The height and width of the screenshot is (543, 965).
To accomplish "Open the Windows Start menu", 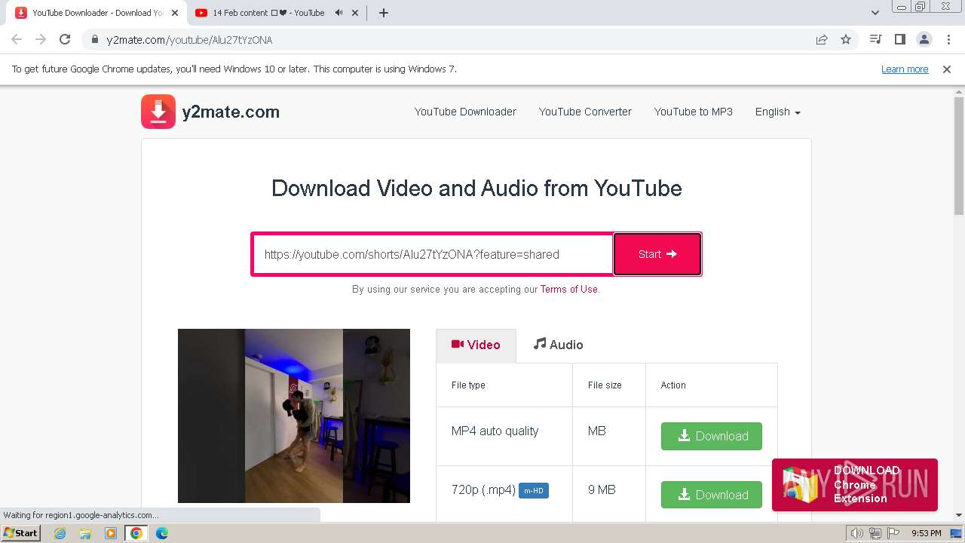I will (22, 532).
